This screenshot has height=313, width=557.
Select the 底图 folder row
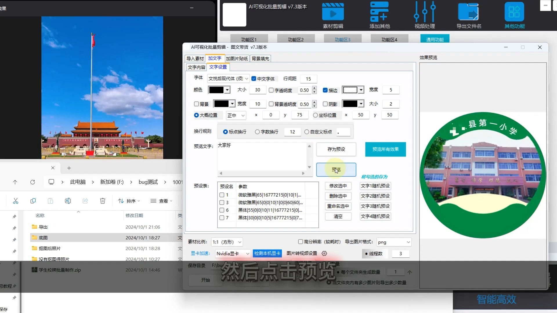click(106, 238)
